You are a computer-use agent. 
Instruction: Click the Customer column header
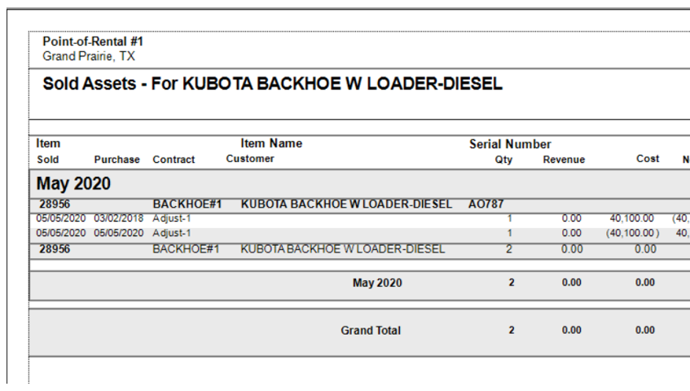250,159
